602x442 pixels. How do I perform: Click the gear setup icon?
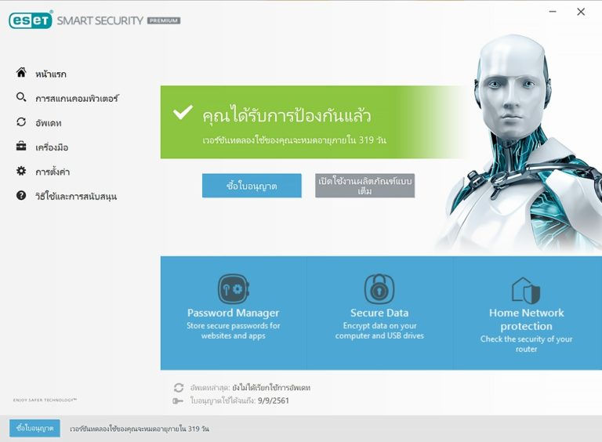tap(21, 171)
